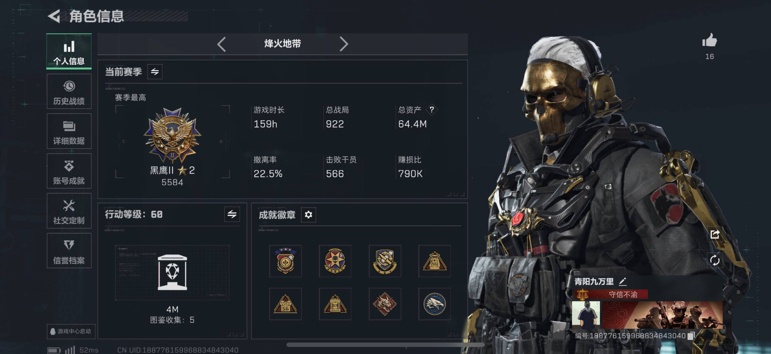Switch to the next mode after 烽火地带
The image size is (771, 354).
pos(344,44)
